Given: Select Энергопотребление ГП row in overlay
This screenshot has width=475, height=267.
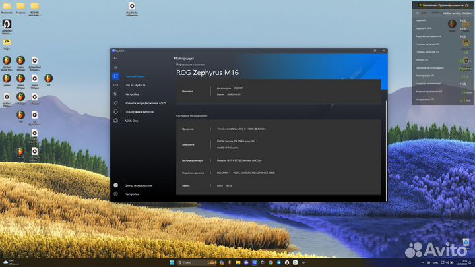Looking at the screenshot, I should 443,92.
